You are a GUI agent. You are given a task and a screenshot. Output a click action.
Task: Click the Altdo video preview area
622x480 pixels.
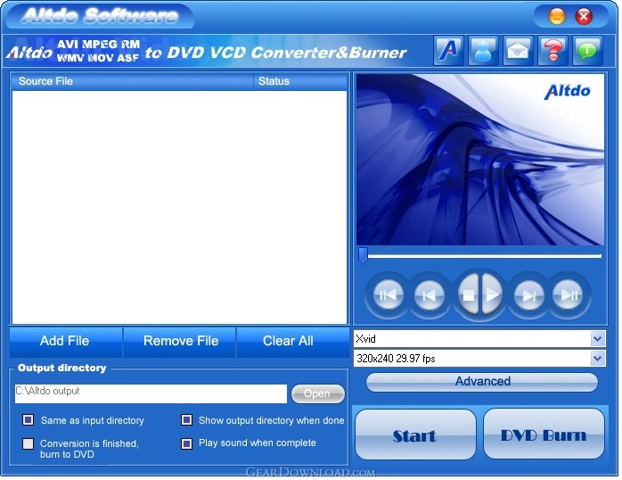tap(480, 159)
